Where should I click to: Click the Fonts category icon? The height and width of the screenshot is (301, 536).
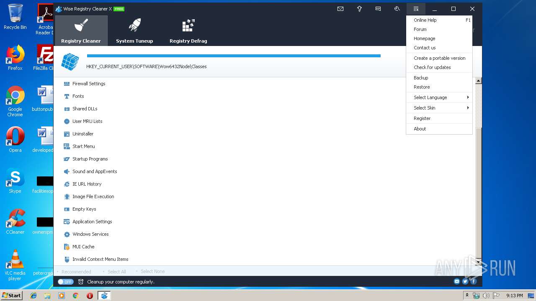coord(67,96)
